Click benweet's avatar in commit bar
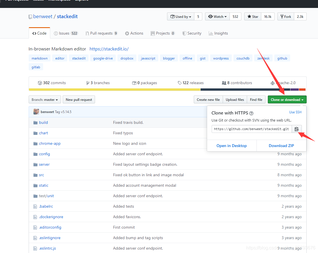This screenshot has height=253, width=318. click(36, 112)
